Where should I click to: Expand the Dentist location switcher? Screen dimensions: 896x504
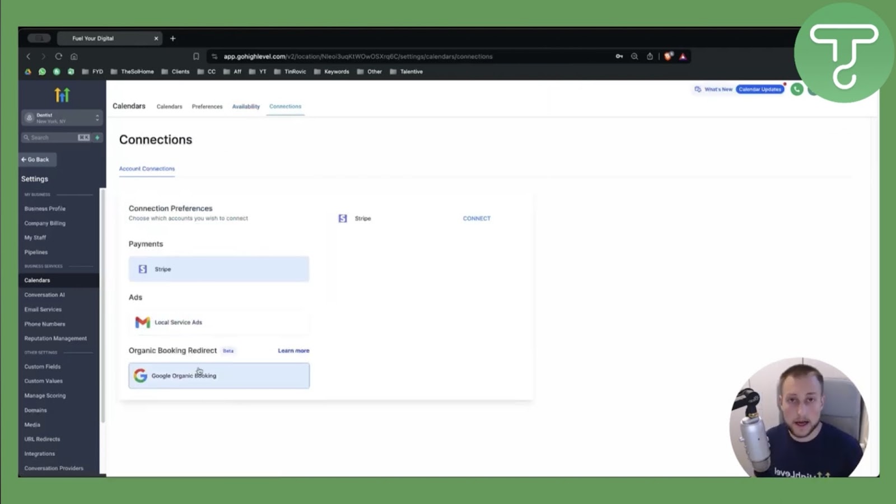pos(62,118)
